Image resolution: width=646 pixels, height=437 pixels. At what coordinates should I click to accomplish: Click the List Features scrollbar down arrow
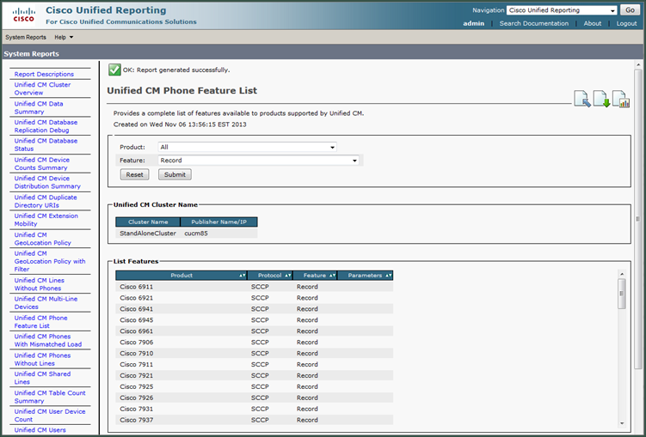click(x=622, y=423)
